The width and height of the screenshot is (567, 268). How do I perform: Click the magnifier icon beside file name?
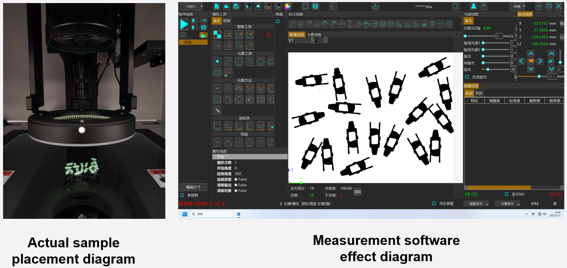click(x=455, y=6)
